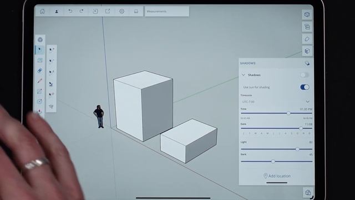Redo the last undone action
The width and height of the screenshot is (355, 200).
[82, 11]
